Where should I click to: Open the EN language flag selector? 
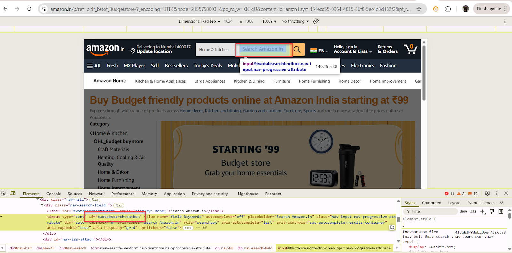coord(319,51)
